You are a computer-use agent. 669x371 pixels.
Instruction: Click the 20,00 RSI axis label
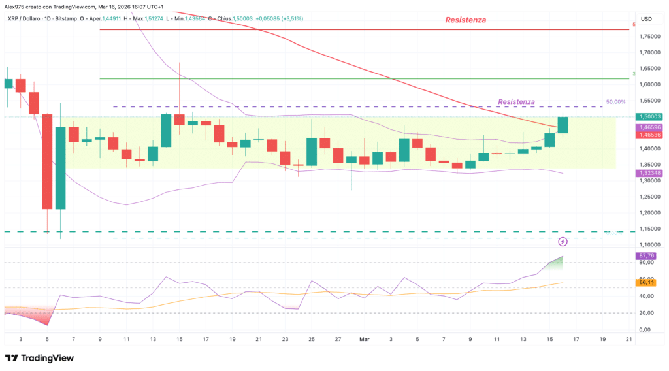tap(646, 313)
